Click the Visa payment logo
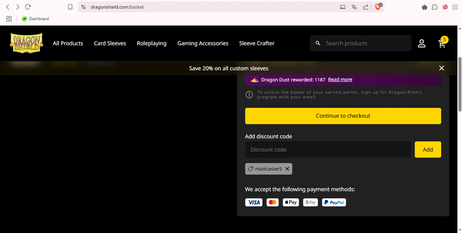This screenshot has height=233, width=462. coord(254,202)
